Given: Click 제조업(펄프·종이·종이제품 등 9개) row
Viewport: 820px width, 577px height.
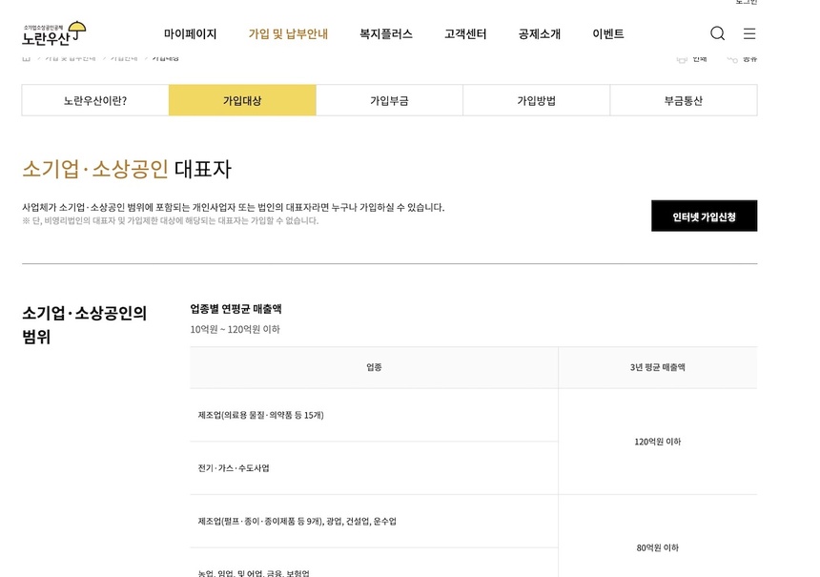Looking at the screenshot, I should [x=374, y=521].
